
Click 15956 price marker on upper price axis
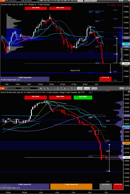(x=126, y=46)
